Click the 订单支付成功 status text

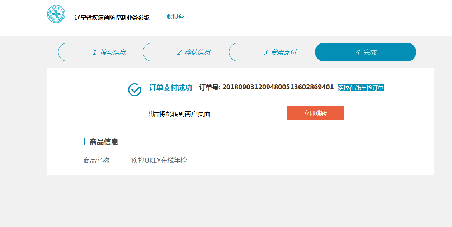point(170,88)
